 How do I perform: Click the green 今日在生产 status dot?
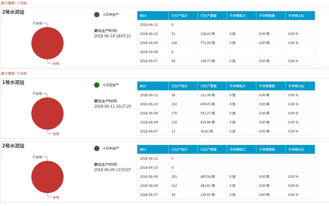coord(97,85)
